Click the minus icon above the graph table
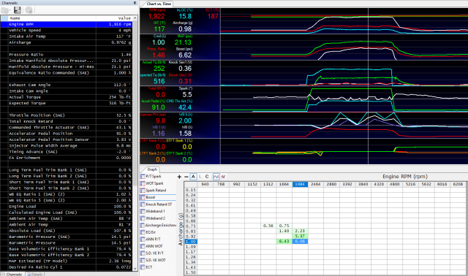The image size is (468, 276). point(186,177)
